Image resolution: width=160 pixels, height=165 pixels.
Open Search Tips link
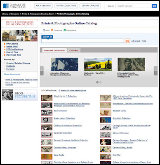point(12,52)
